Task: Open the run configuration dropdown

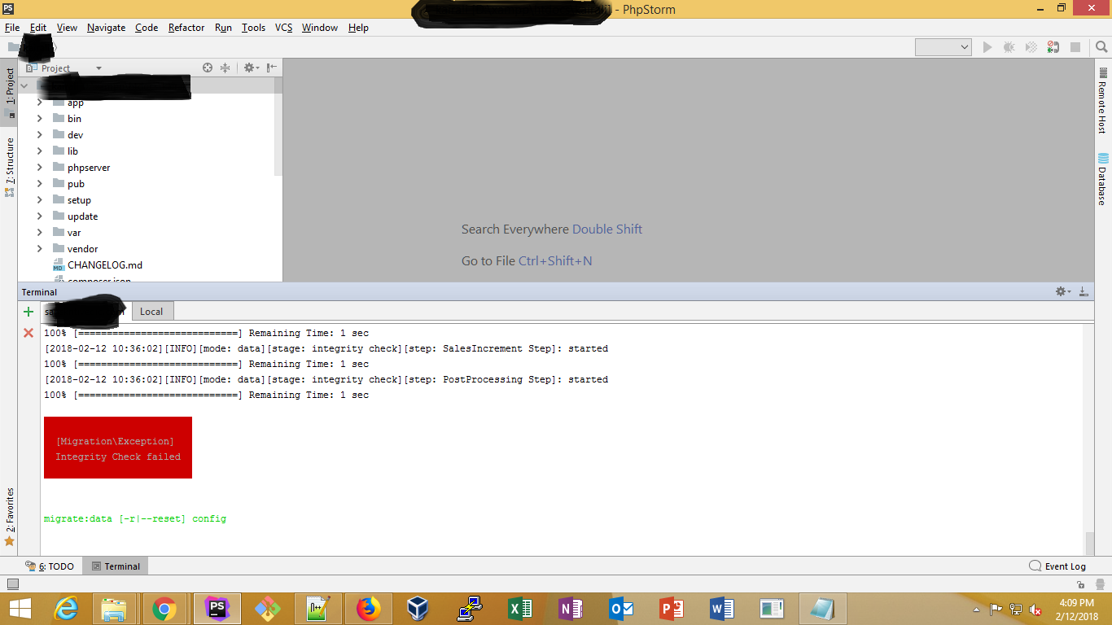Action: pyautogui.click(x=943, y=47)
